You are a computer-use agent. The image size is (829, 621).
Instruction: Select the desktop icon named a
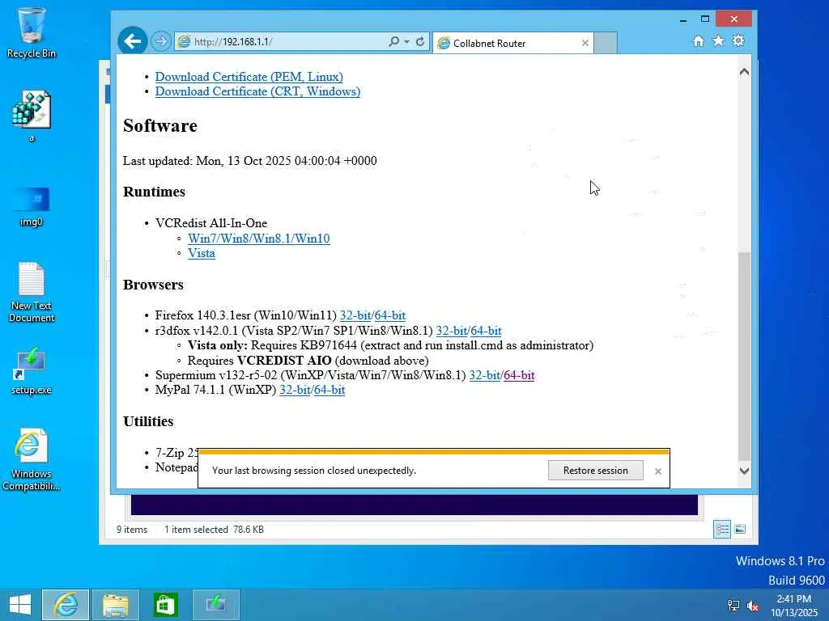(32, 116)
